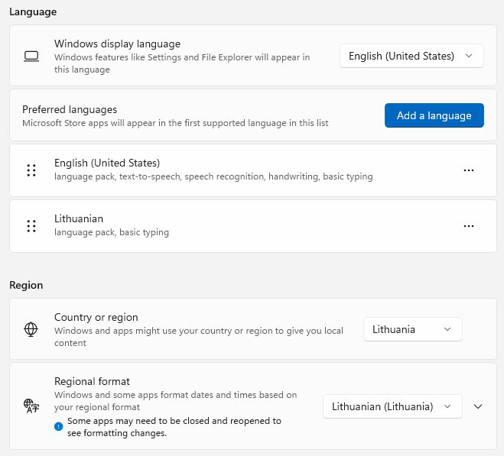Click the blue info icon about formatting changes

[x=59, y=426]
